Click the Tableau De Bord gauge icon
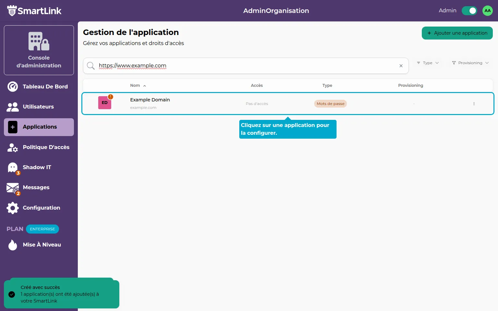 click(x=13, y=86)
